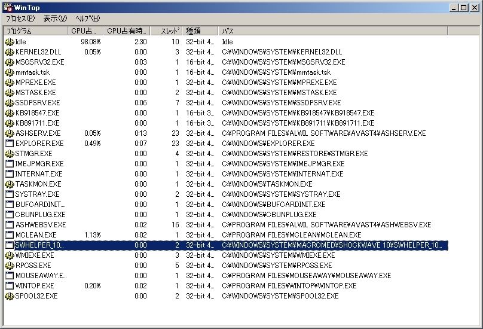
Task: Select the KERNEL32.DLL process name
Action: pyautogui.click(x=38, y=52)
